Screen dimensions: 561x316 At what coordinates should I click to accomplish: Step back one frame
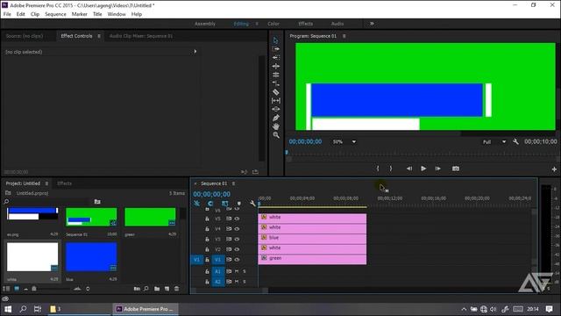click(x=409, y=169)
